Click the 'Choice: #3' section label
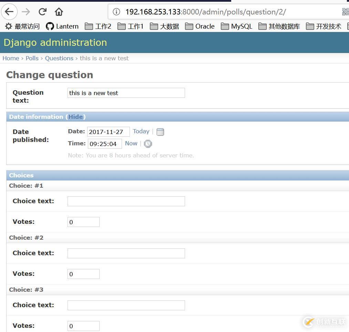The height and width of the screenshot is (332, 349). 26,290
